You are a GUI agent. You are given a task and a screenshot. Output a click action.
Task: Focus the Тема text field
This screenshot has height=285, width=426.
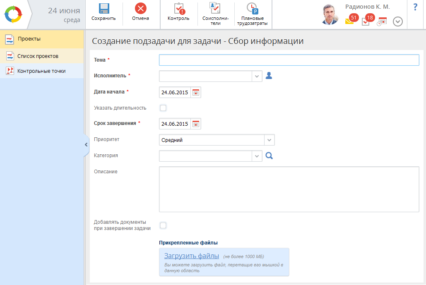tap(289, 60)
